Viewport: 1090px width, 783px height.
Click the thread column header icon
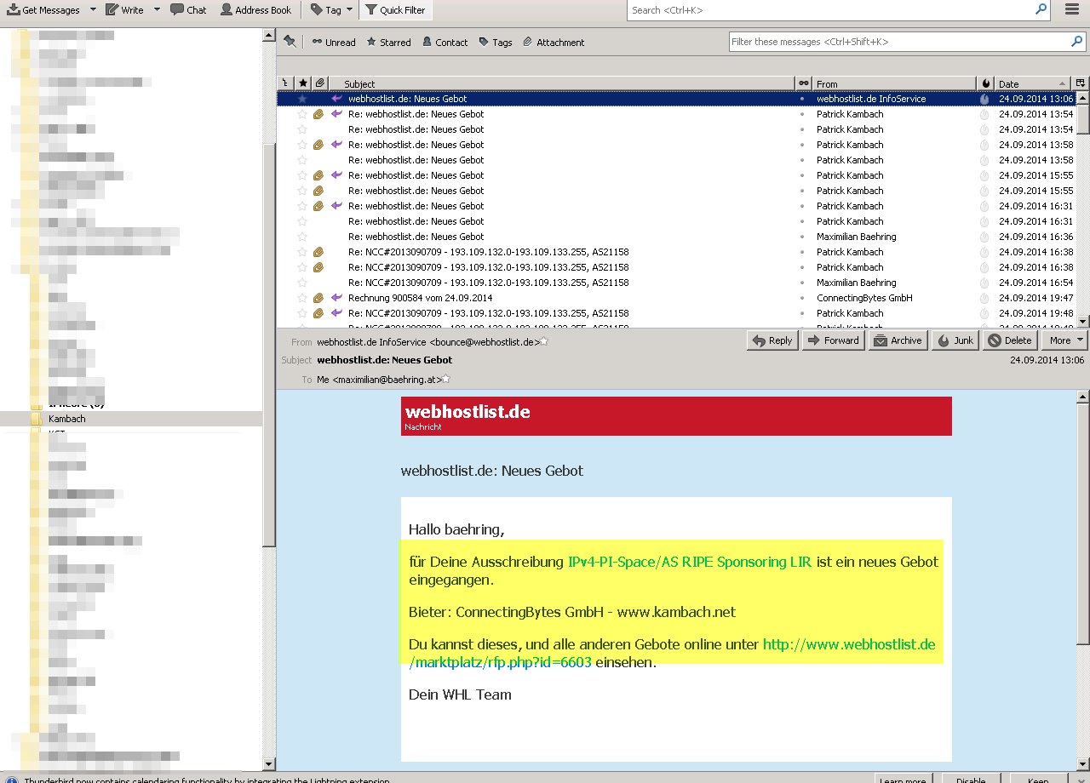(284, 83)
